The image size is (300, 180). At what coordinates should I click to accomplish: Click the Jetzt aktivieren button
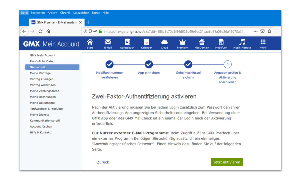click(227, 162)
